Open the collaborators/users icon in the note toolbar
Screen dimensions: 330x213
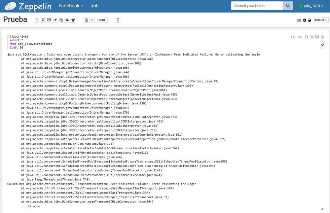(x=73, y=20)
